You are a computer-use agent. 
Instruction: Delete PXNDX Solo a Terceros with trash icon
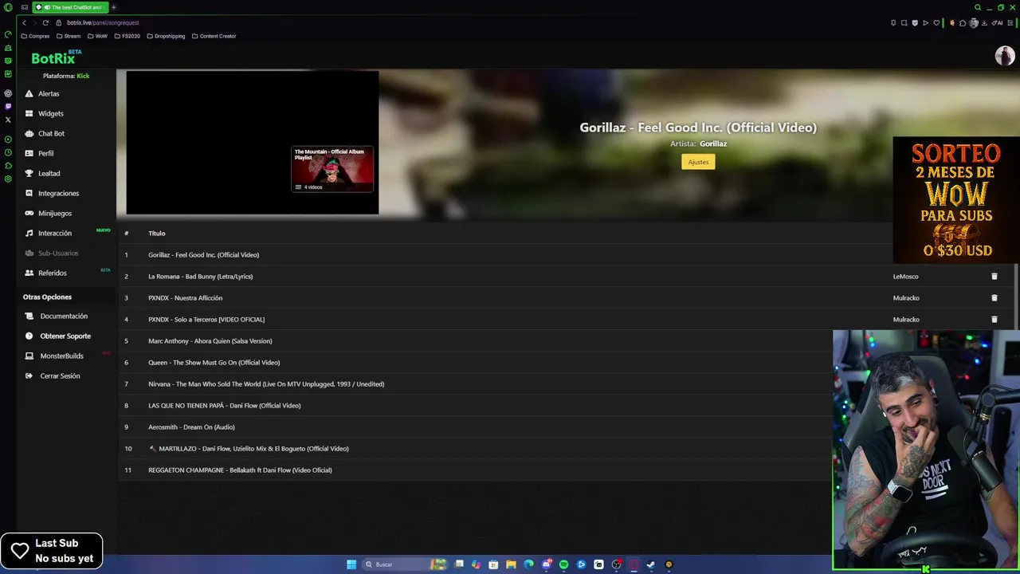(x=994, y=319)
